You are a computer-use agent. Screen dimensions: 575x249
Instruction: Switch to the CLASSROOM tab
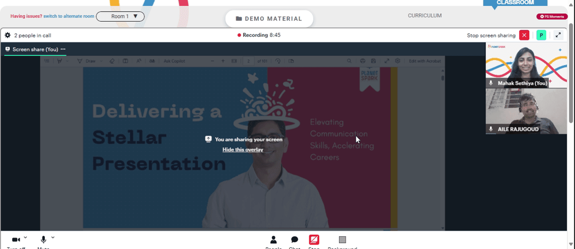point(515,2)
